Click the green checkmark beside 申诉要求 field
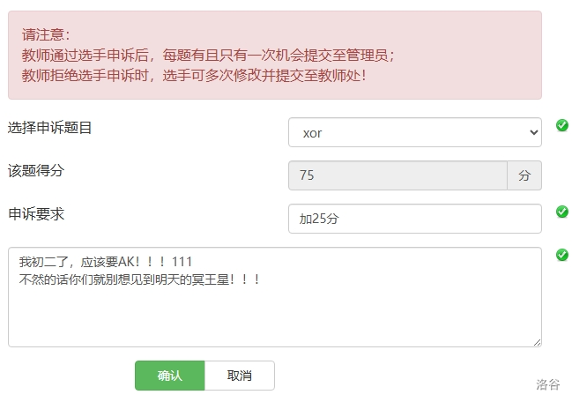 pos(562,212)
